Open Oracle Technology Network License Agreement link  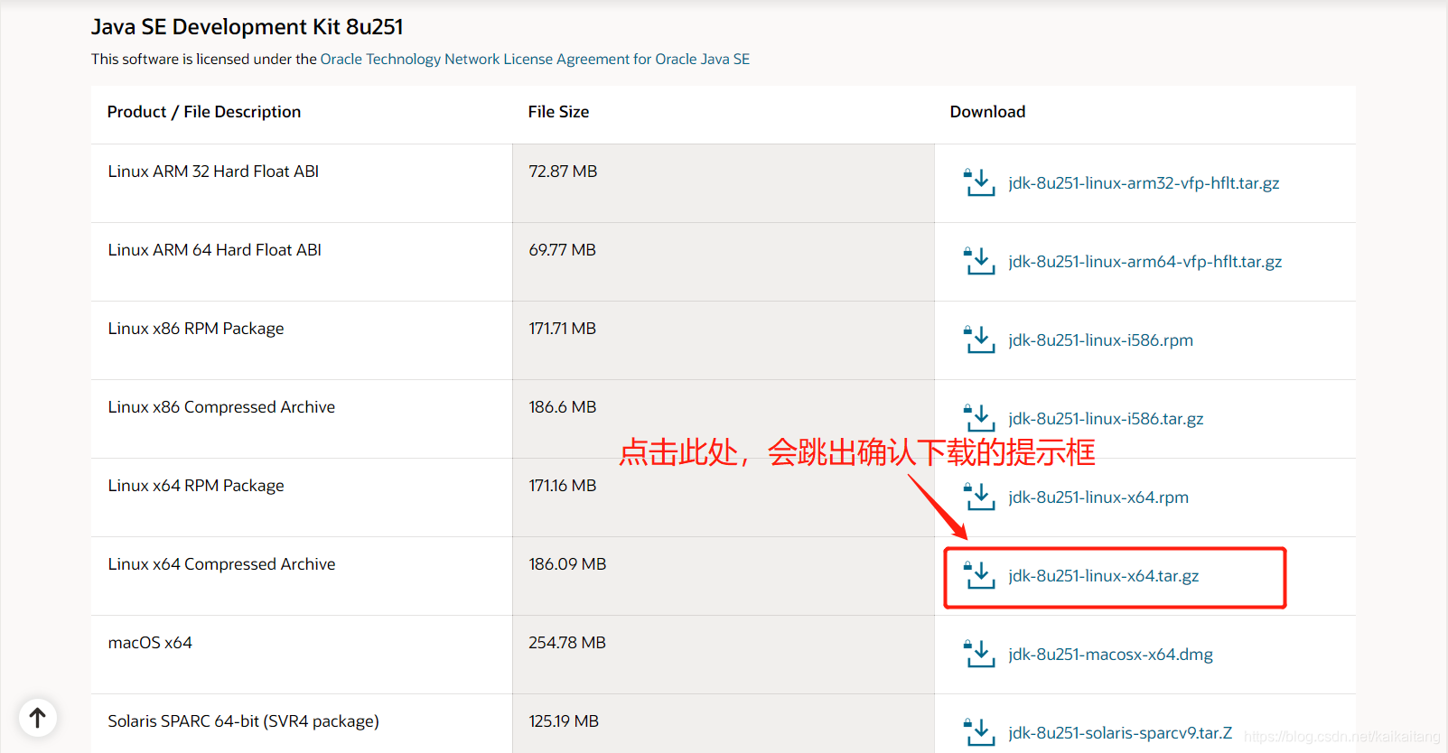535,59
